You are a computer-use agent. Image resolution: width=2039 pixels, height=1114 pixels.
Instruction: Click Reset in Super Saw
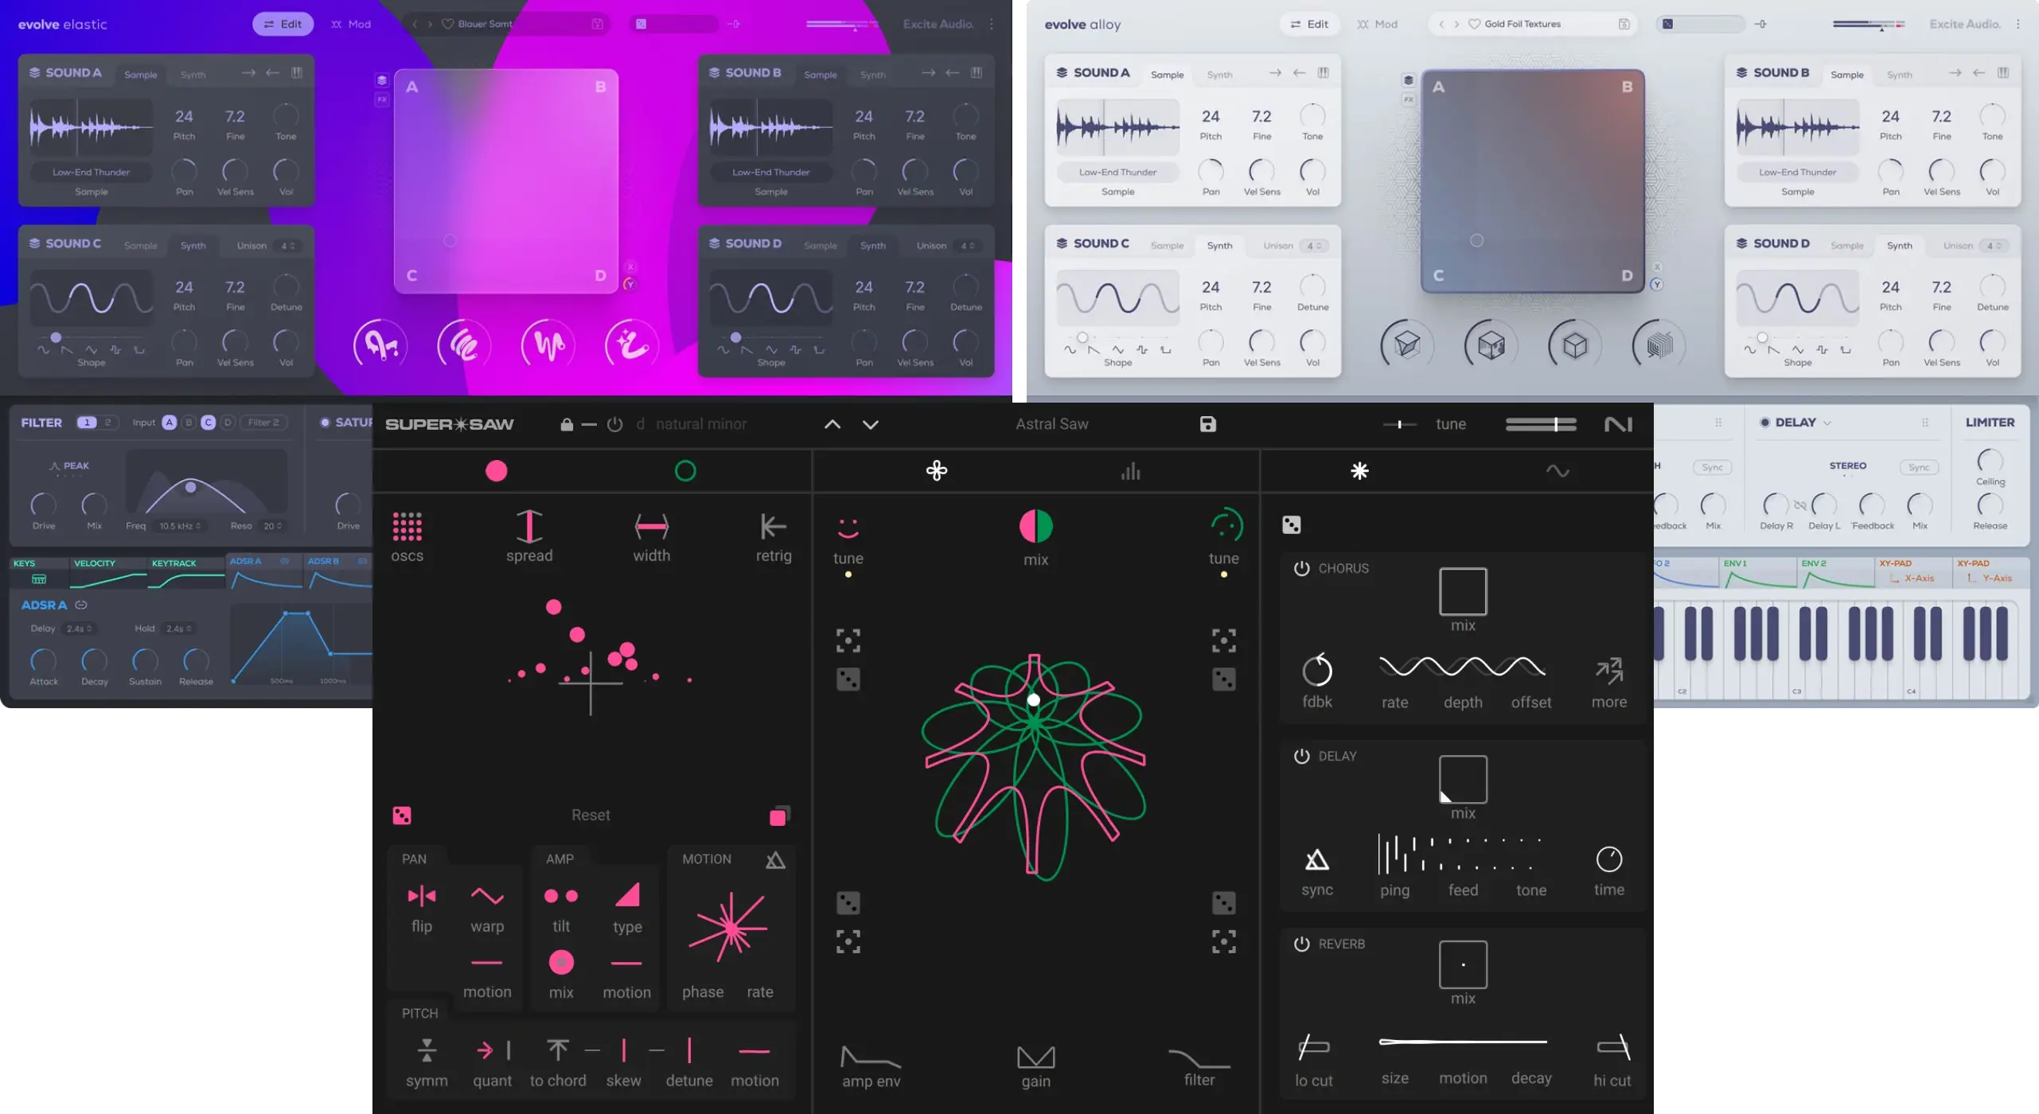[x=591, y=816]
